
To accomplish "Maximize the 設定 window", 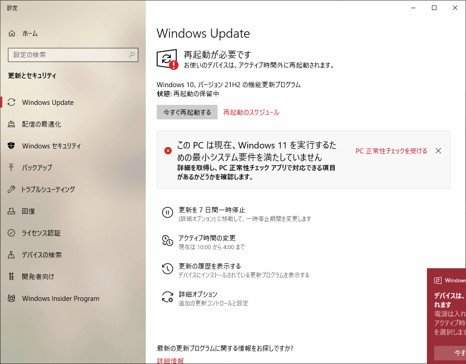I will point(434,8).
